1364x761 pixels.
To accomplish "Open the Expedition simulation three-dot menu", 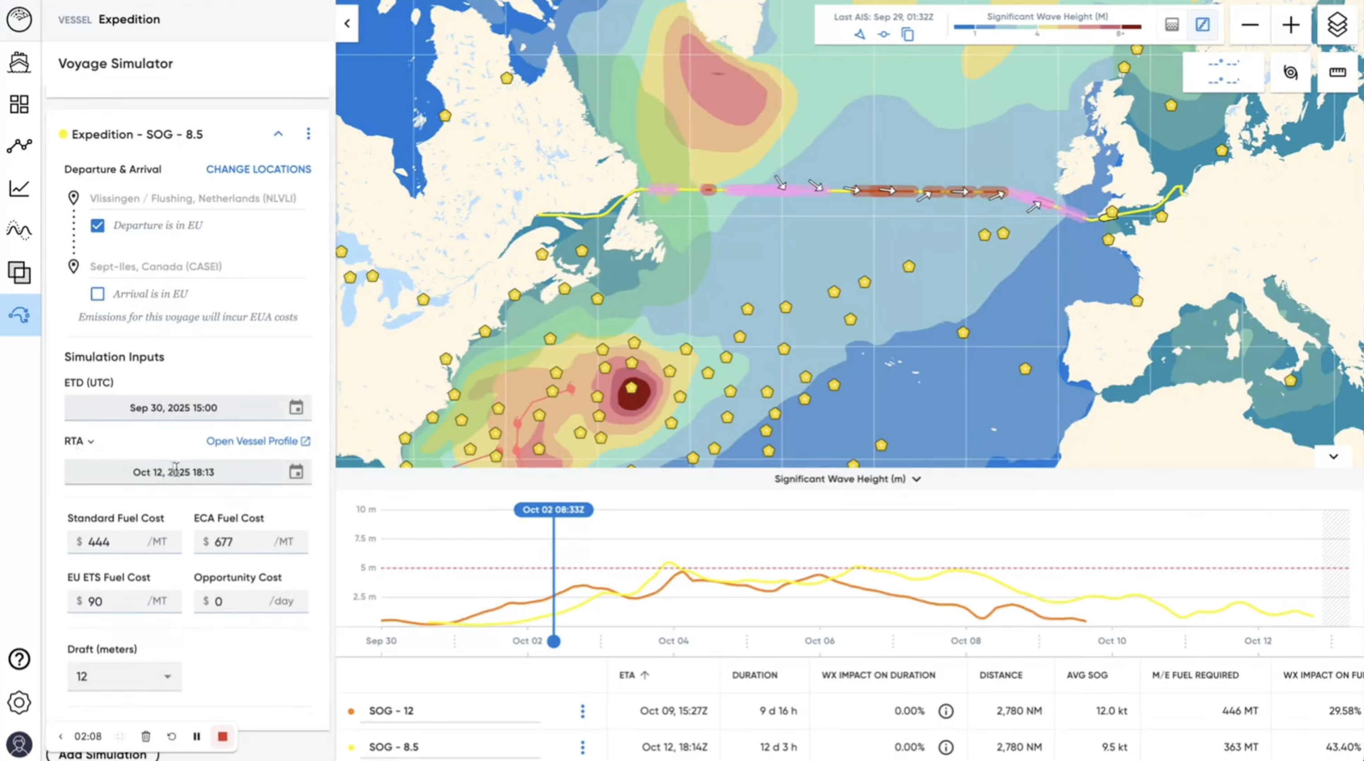I will (x=308, y=134).
